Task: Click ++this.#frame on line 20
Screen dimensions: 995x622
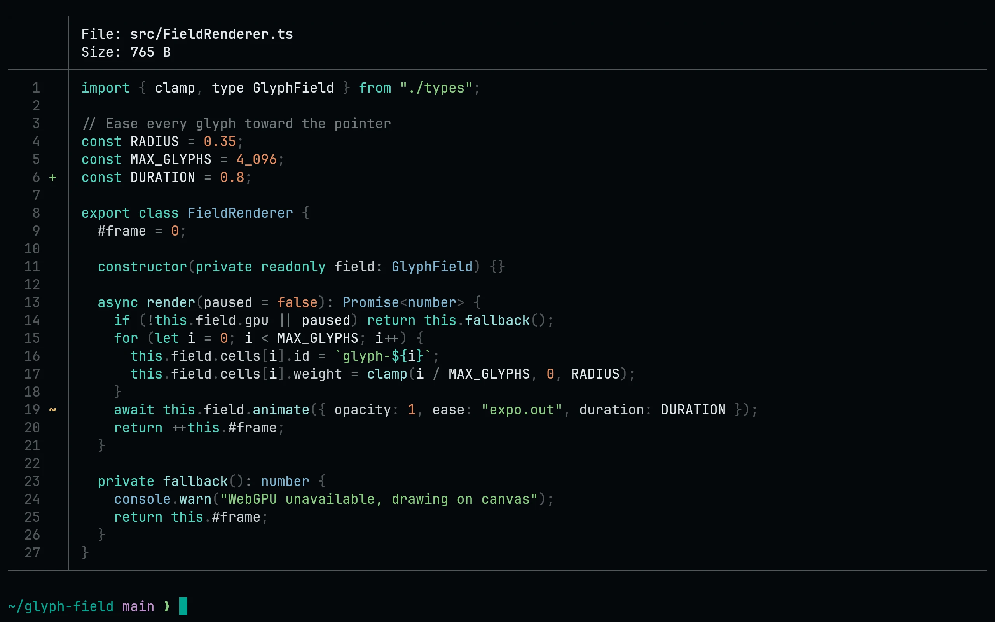Action: pyautogui.click(x=224, y=428)
